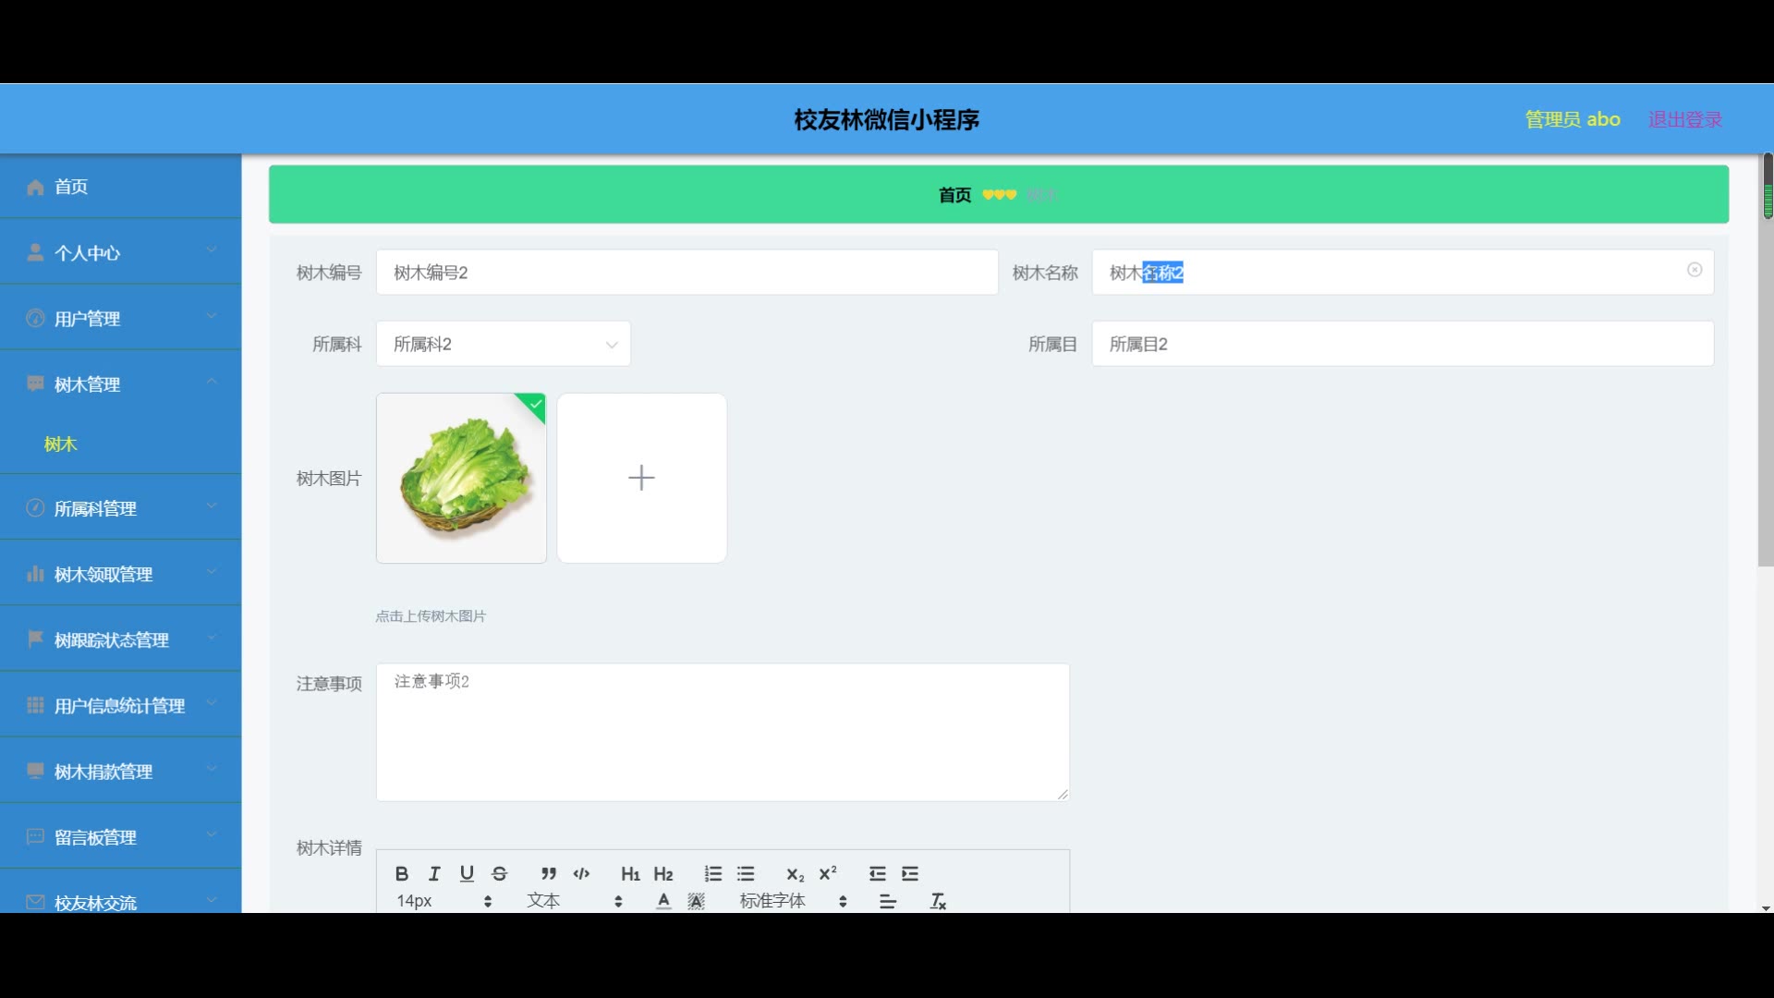Expand the 所属科管理 menu chevron
Viewport: 1774px width, 998px height.
tap(212, 505)
